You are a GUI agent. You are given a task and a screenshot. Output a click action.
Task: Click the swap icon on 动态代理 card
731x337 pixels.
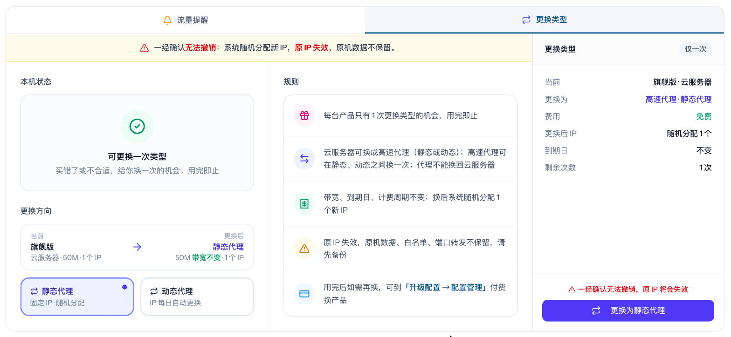tap(154, 291)
